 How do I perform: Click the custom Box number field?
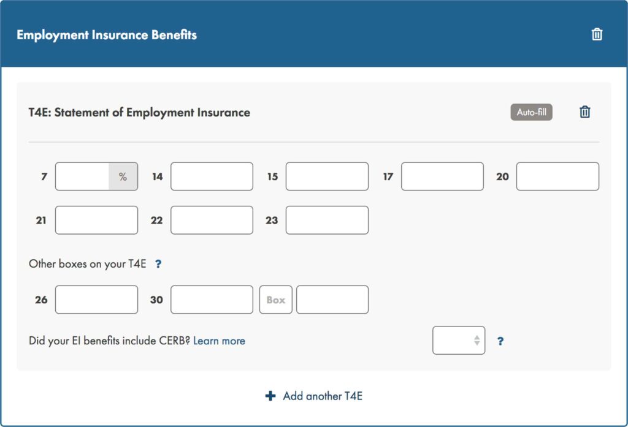tap(275, 300)
